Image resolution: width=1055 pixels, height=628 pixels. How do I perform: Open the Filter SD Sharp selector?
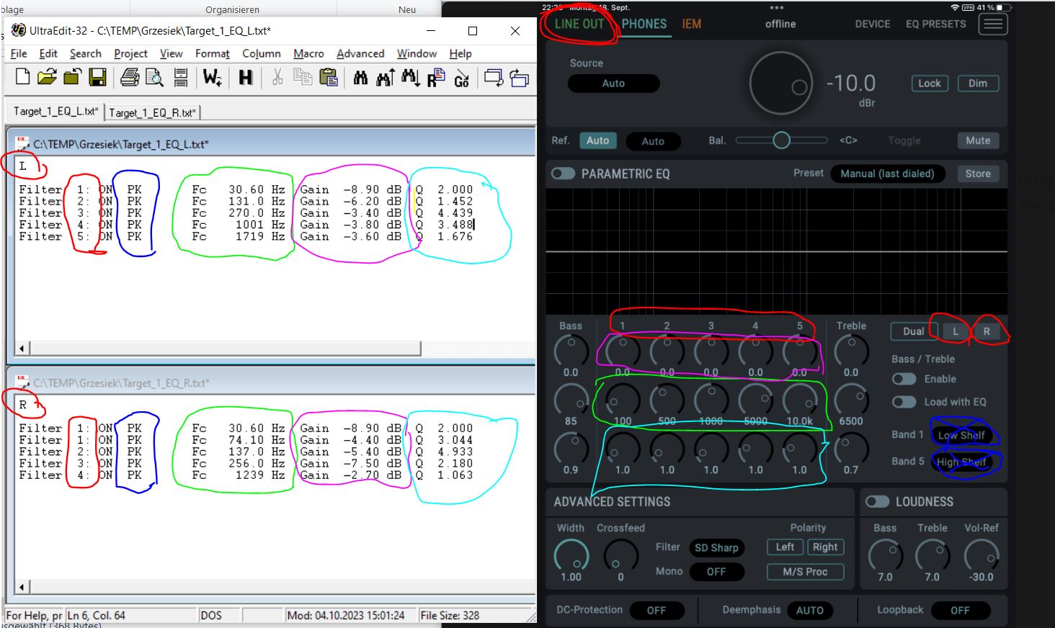click(716, 547)
